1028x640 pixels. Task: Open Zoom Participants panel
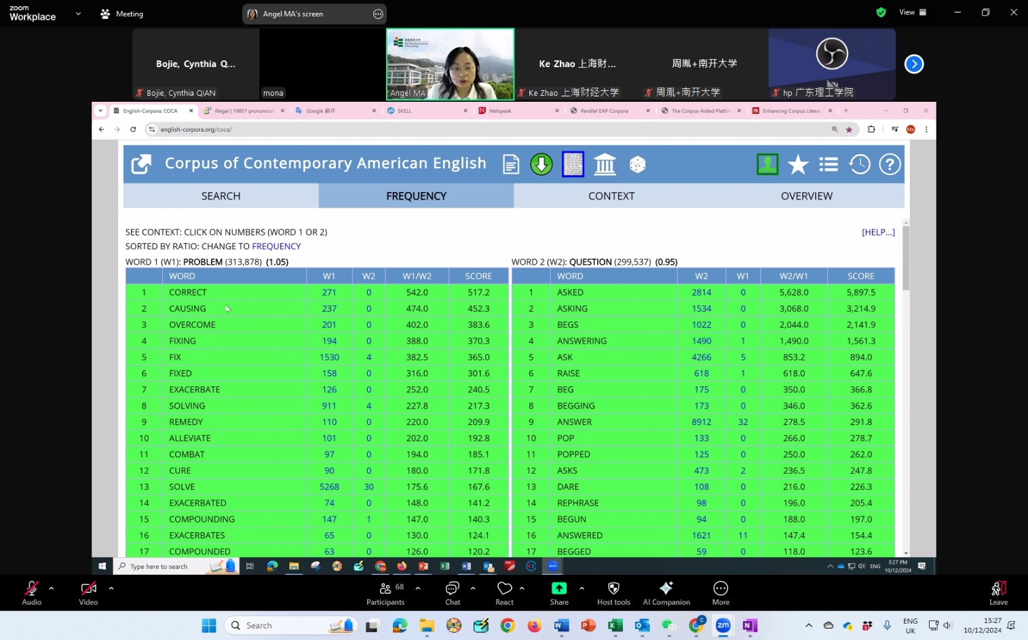pos(385,592)
